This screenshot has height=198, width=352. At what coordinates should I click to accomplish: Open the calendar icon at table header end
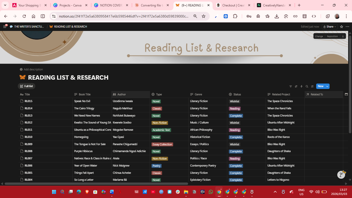tap(346, 94)
